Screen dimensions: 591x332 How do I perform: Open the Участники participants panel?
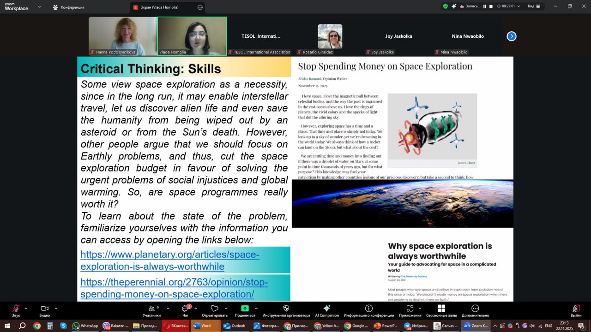(151, 308)
